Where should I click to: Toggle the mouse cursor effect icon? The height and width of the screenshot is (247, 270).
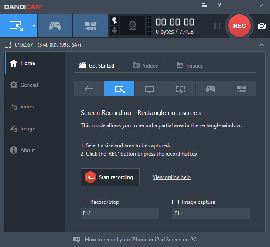pyautogui.click(x=115, y=21)
